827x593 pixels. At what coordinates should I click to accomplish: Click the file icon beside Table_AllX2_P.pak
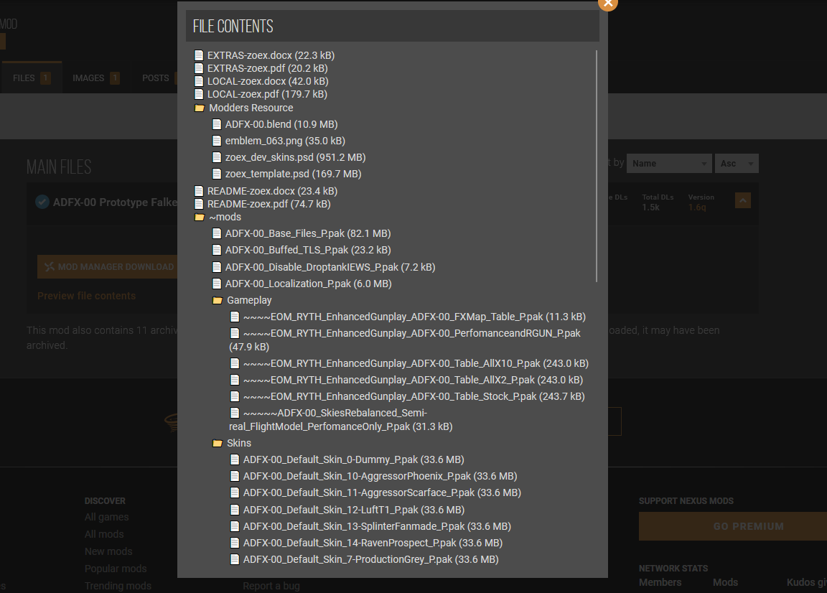[235, 380]
